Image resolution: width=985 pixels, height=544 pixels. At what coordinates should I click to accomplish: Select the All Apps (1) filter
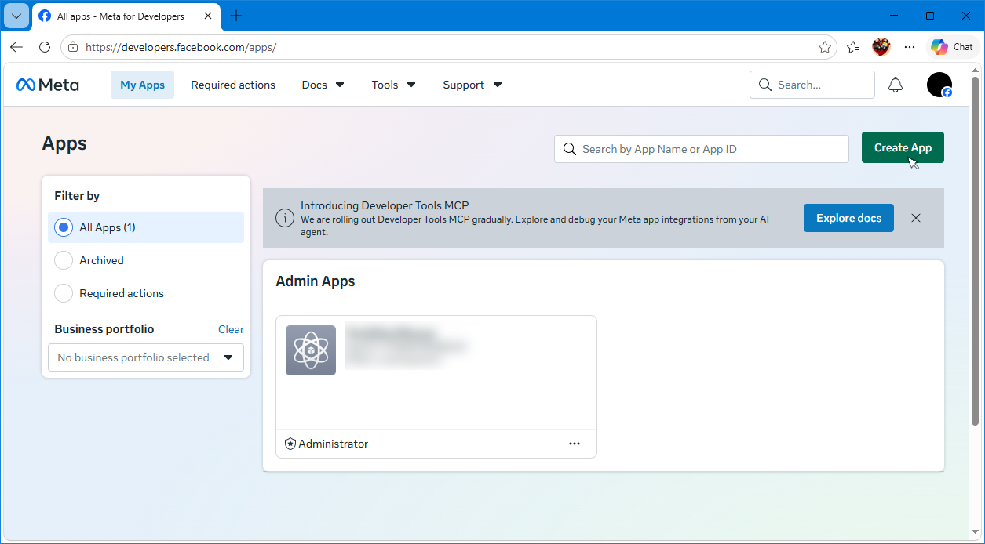(x=146, y=227)
